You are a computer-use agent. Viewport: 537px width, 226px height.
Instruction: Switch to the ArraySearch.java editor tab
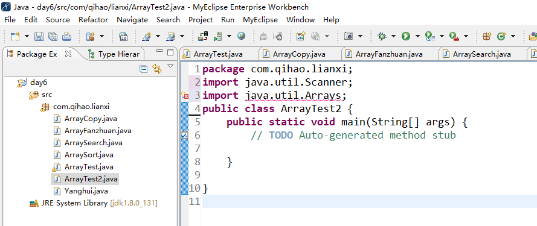[x=481, y=54]
